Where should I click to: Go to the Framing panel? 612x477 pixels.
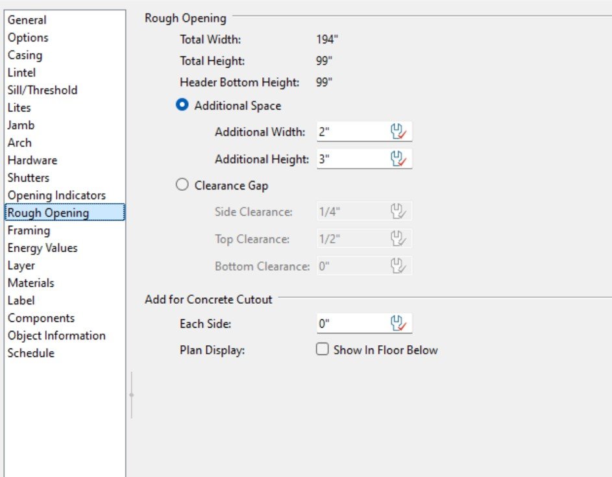(x=29, y=230)
